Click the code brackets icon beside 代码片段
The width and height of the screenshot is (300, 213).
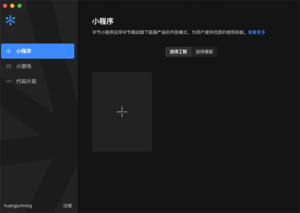pos(8,81)
